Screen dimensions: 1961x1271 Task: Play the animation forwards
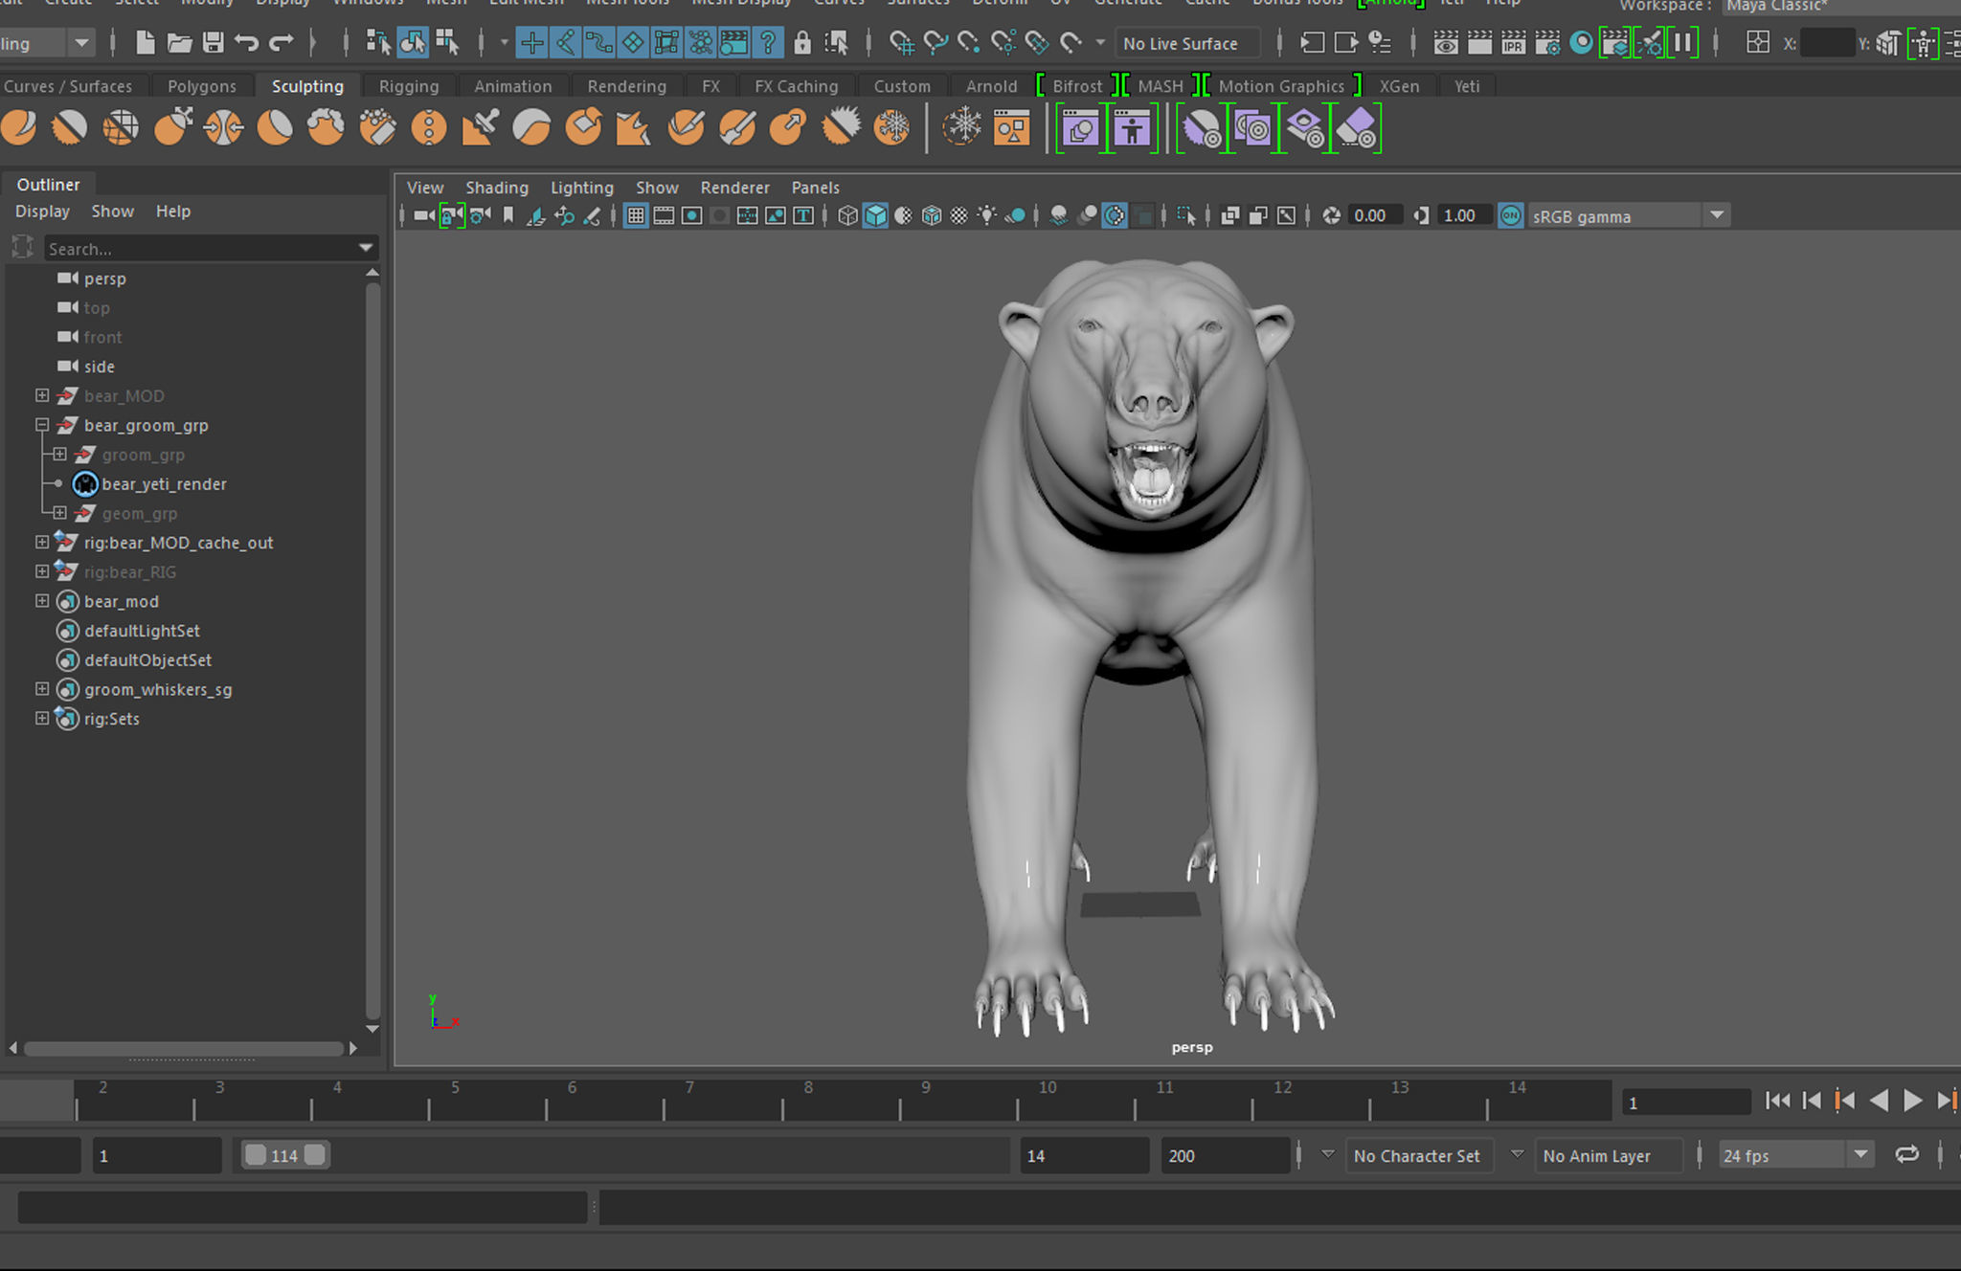click(x=1912, y=1101)
